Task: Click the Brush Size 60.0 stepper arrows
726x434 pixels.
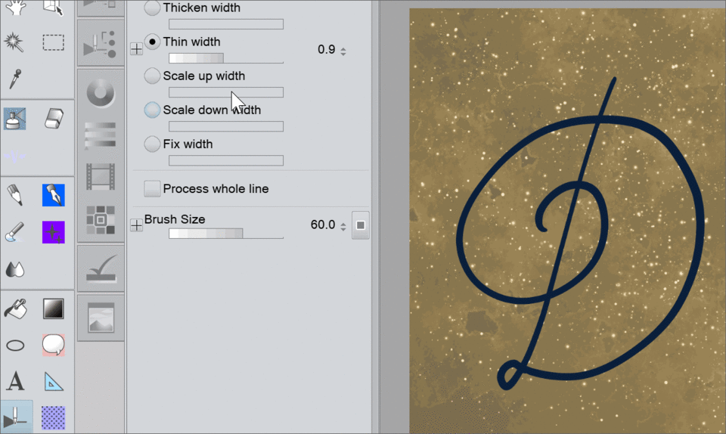Action: [343, 227]
